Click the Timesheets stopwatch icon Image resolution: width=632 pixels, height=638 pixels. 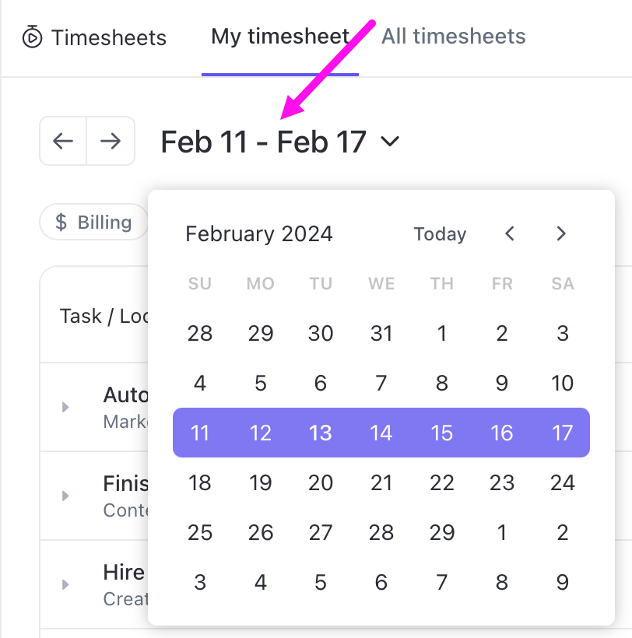click(x=32, y=37)
